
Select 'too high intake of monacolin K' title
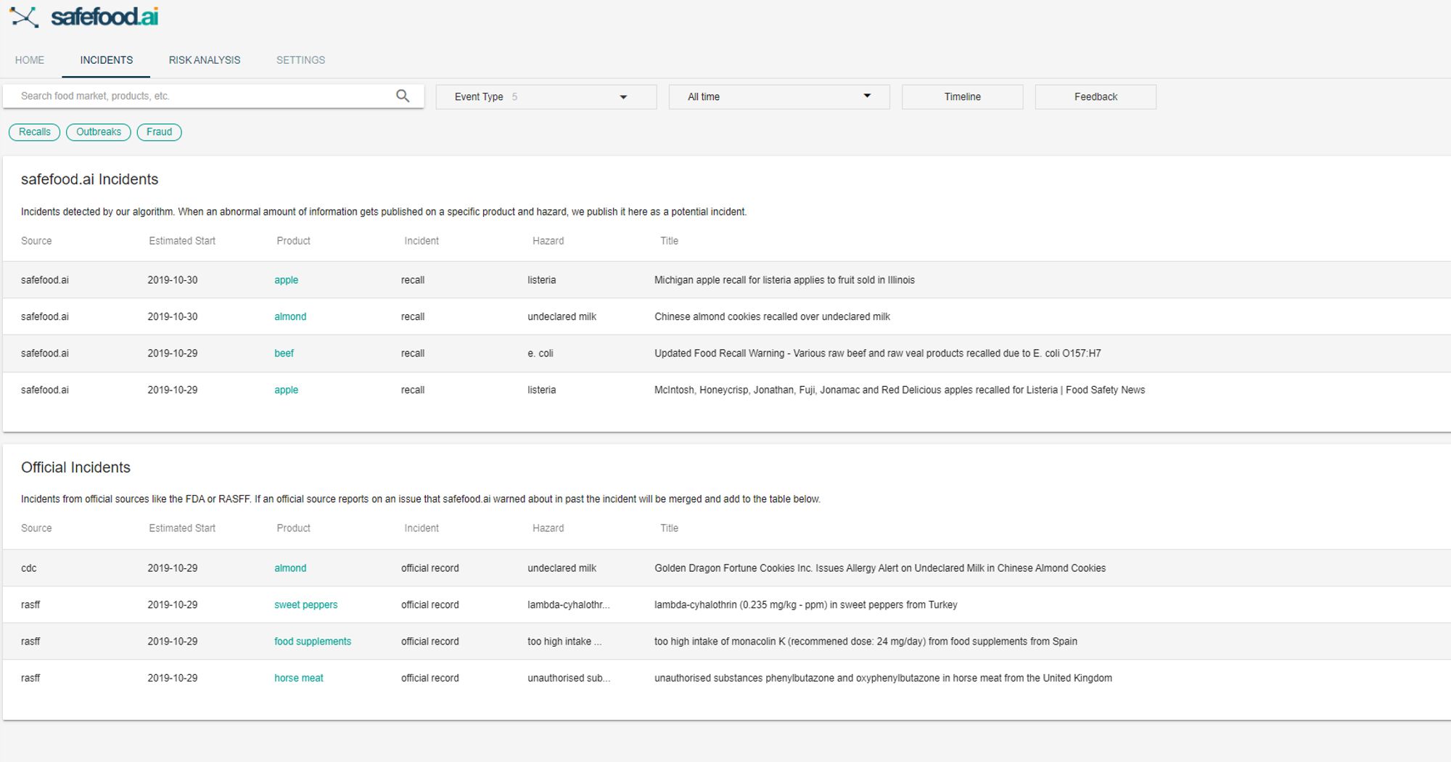tap(866, 642)
